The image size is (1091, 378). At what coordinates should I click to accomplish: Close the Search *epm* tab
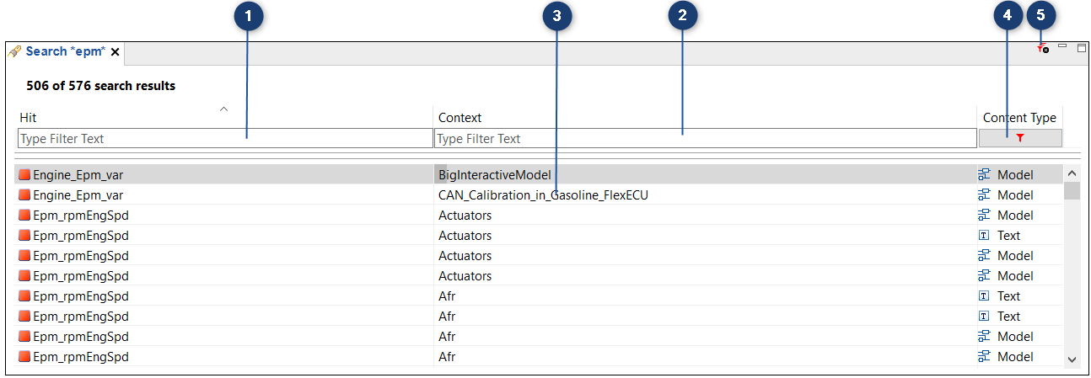pos(116,52)
